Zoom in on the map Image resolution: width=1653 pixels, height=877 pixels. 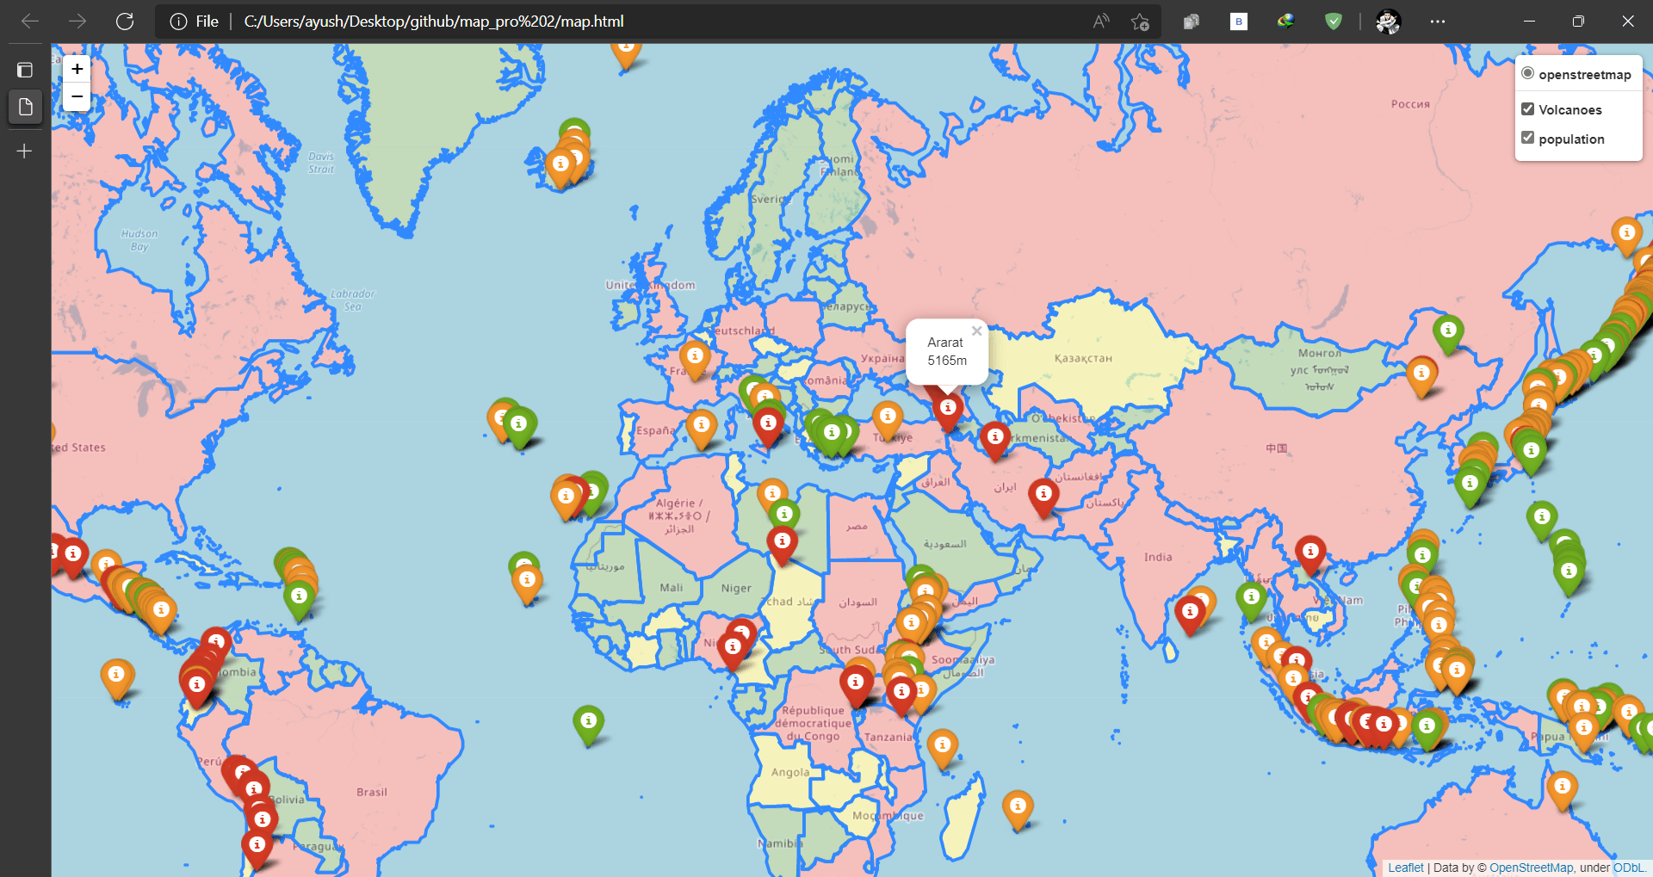[x=77, y=69]
